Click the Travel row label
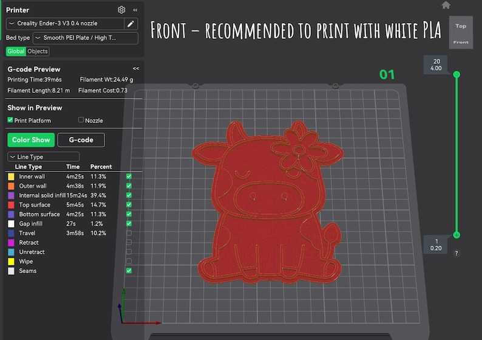Viewport: 482px width, 340px height. point(27,233)
